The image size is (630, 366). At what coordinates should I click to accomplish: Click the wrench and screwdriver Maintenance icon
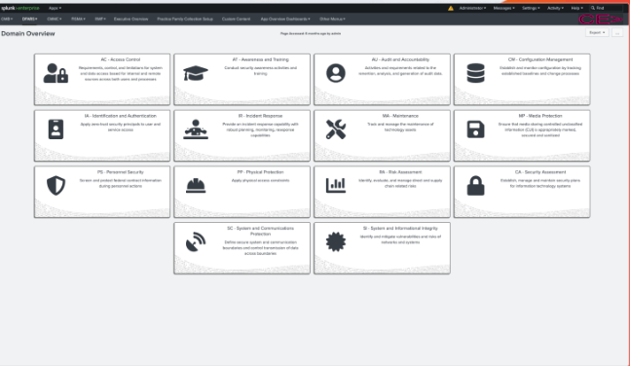pyautogui.click(x=336, y=129)
